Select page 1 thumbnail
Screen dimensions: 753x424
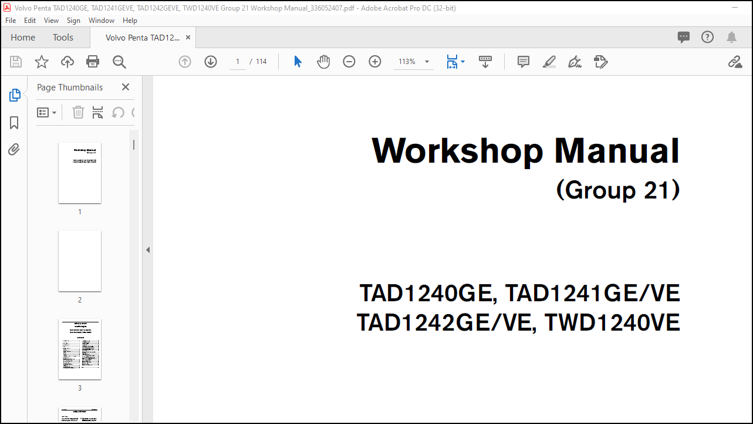(80, 173)
